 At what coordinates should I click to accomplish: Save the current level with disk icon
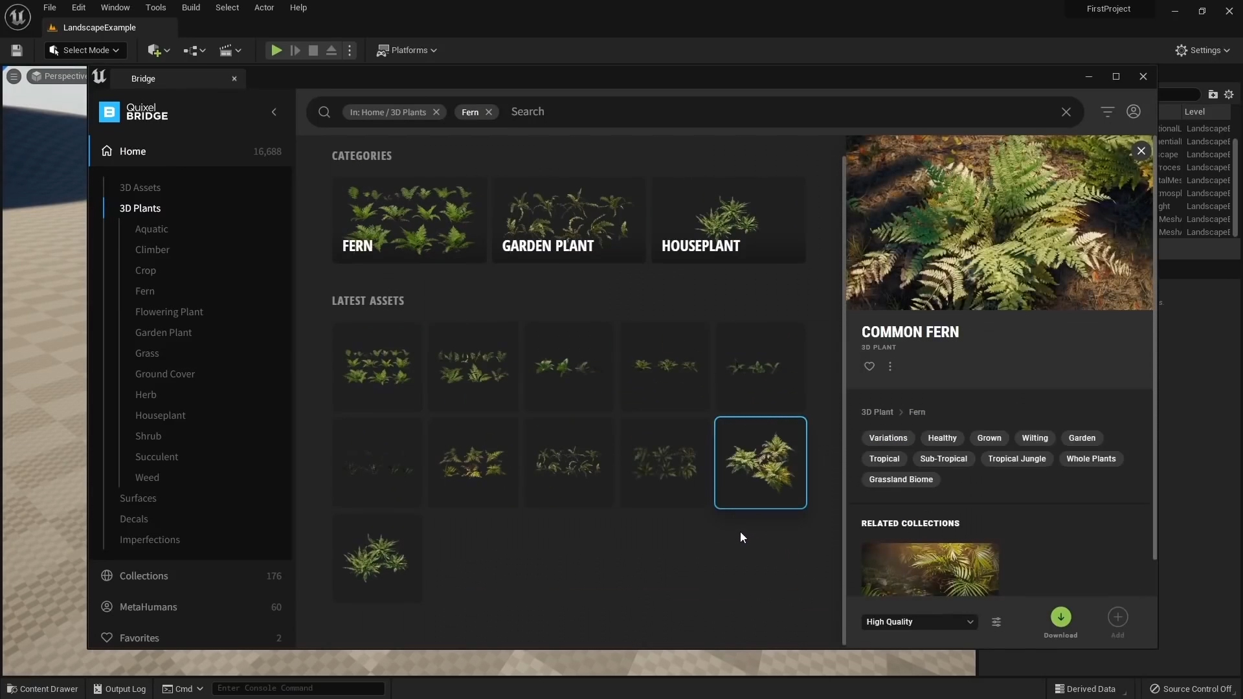click(x=17, y=50)
